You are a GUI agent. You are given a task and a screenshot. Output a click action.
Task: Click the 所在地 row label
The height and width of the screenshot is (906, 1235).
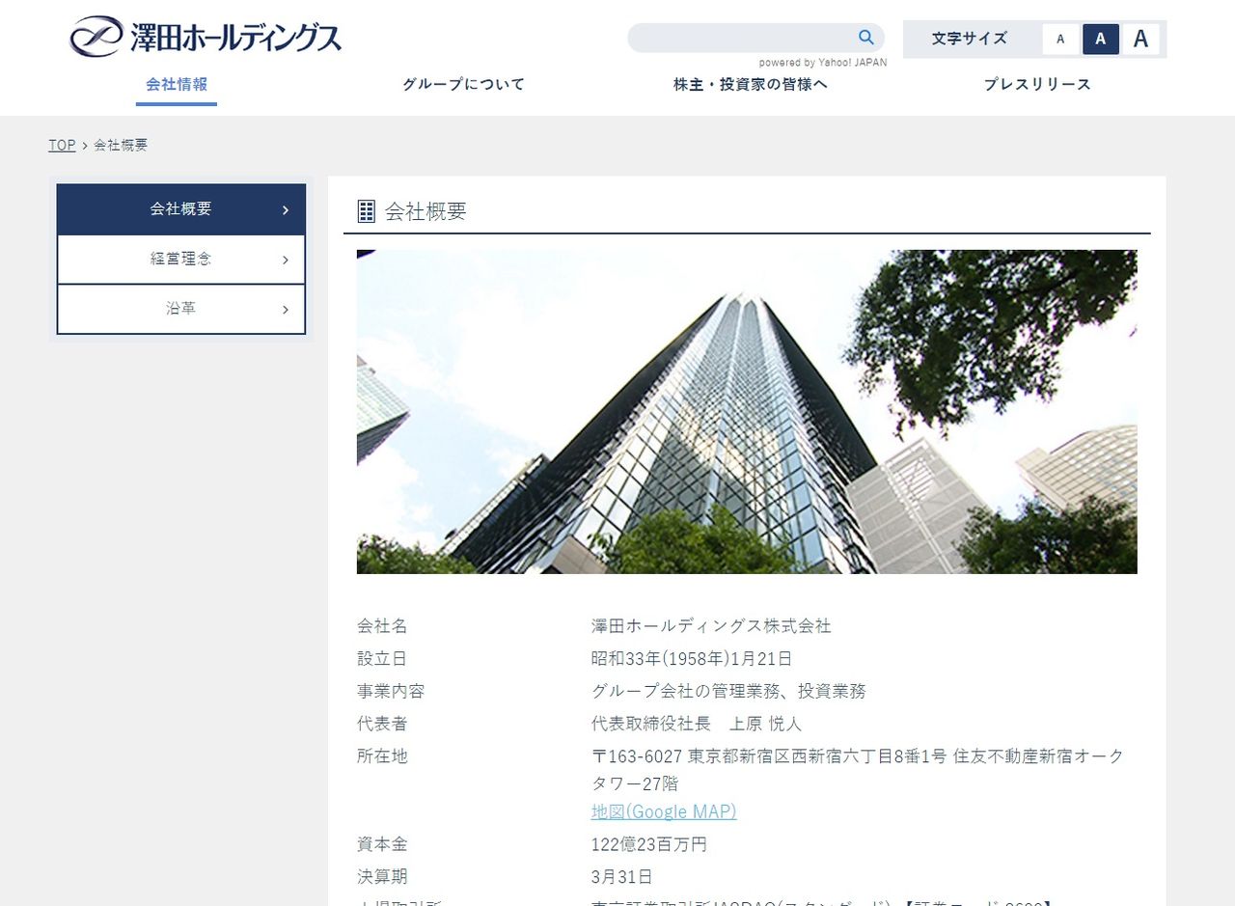click(382, 757)
